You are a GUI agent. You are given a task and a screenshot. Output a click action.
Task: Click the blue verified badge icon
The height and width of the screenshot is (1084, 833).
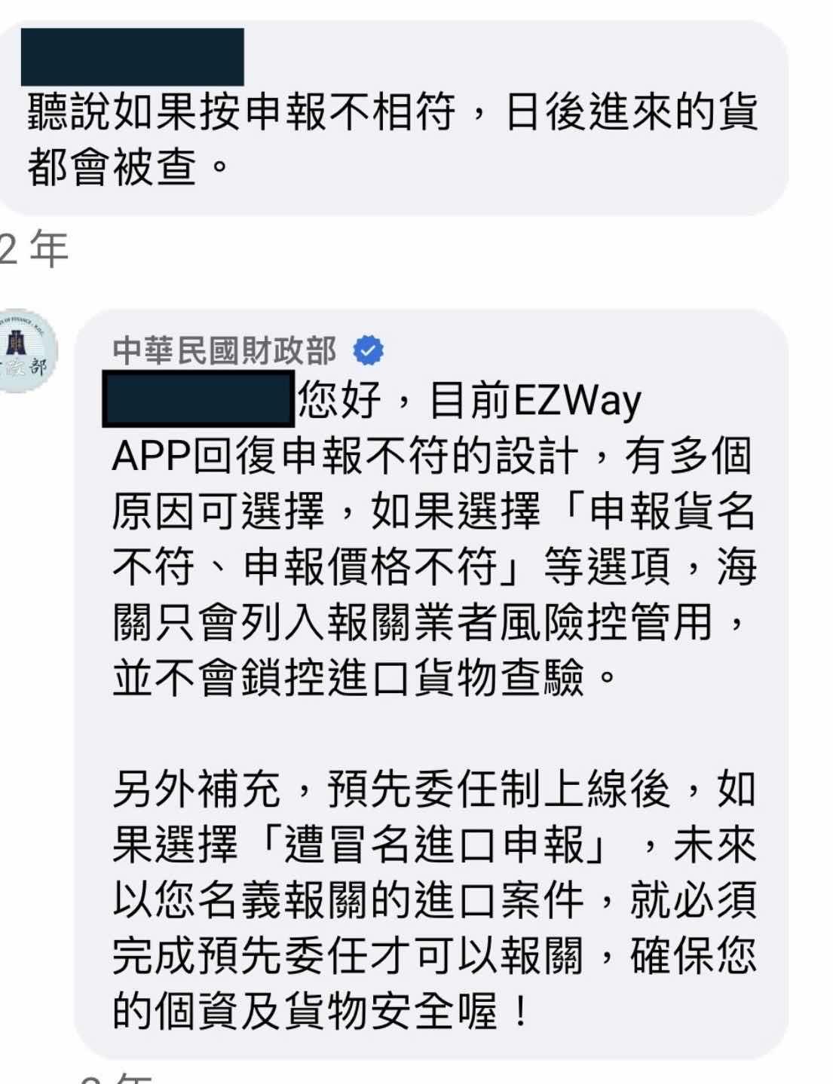click(x=369, y=351)
